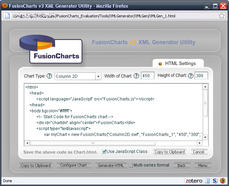Image resolution: width=229 pixels, height=186 pixels.
Task: Click the Firefox icon in status bar
Action: coord(222,181)
